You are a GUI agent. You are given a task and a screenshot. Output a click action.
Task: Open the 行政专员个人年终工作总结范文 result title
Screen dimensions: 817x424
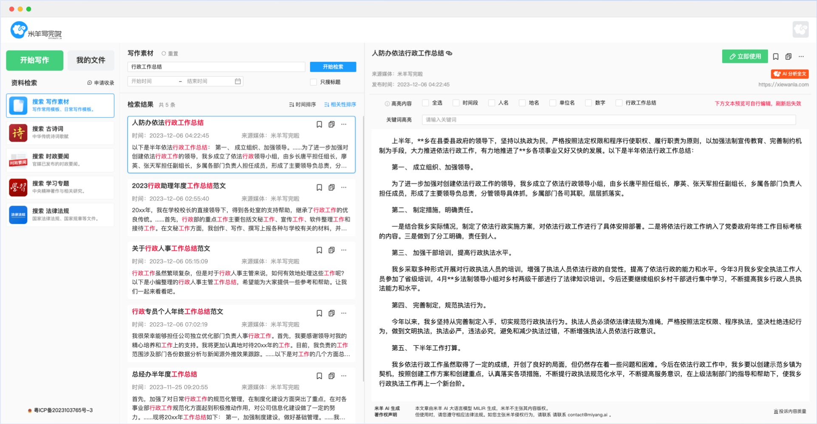click(178, 311)
